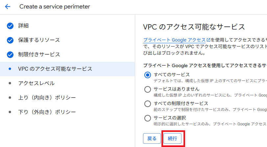Open the 保護するリソース step
The height and width of the screenshot is (147, 267).
[x=39, y=40]
